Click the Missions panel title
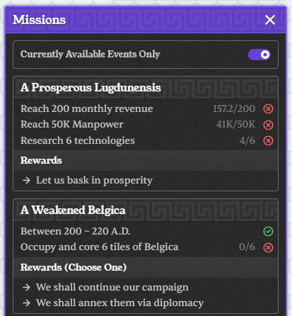Image resolution: width=292 pixels, height=316 pixels. (40, 20)
